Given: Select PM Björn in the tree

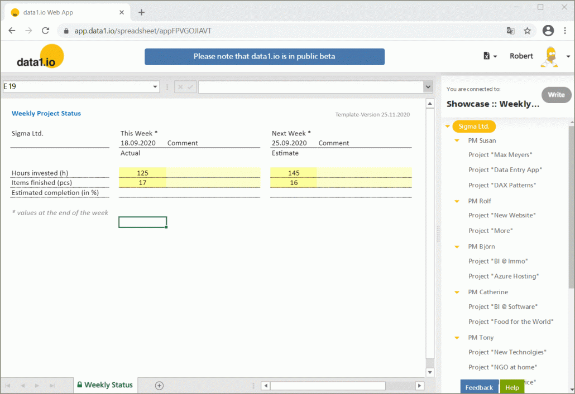Looking at the screenshot, I should point(481,247).
